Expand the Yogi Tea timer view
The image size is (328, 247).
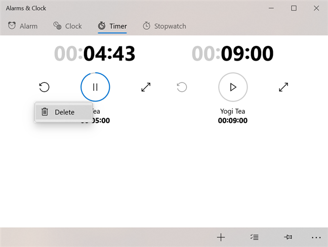point(283,87)
